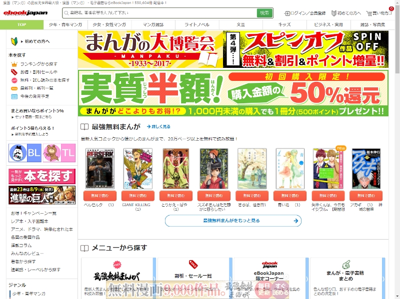Open the スピンオフ SPIN OFF banner

coord(306,49)
